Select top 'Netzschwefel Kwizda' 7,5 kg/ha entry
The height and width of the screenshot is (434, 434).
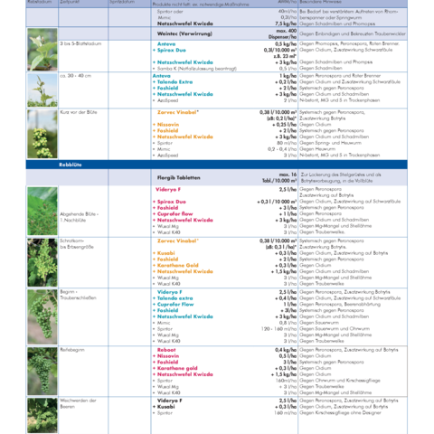[x=184, y=24]
